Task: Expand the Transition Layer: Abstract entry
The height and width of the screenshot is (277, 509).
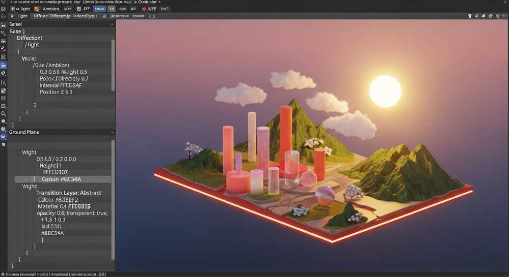Action: click(68, 193)
